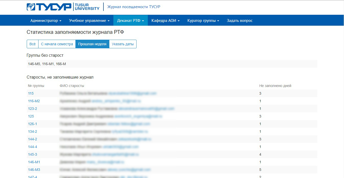Open the Журнал посещаемости ТУСУР title link

pos(134,7)
